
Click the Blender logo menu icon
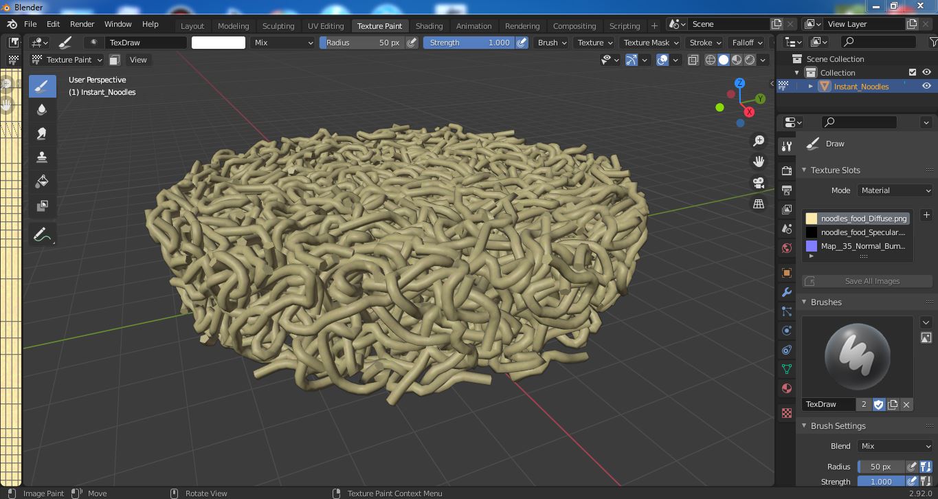(12, 24)
